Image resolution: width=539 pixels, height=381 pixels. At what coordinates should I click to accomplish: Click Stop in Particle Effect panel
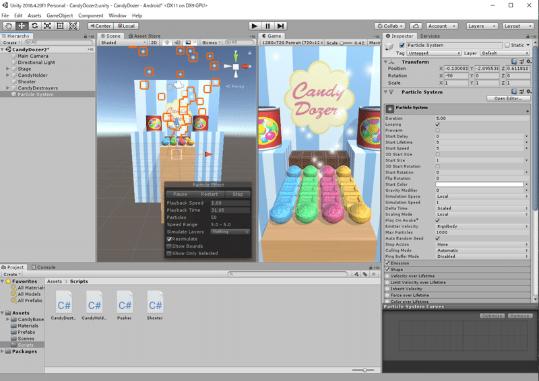pos(238,194)
